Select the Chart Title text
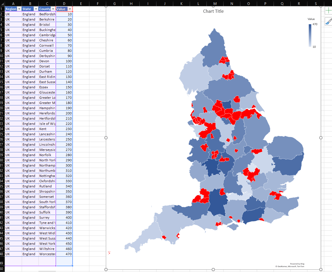This screenshot has width=332, height=272. 213,11
